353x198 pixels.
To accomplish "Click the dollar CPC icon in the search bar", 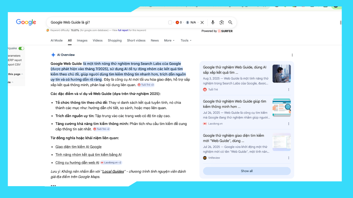I will (x=187, y=22).
